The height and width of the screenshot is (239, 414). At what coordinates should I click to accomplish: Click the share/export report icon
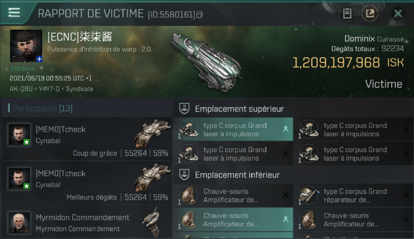click(x=370, y=13)
